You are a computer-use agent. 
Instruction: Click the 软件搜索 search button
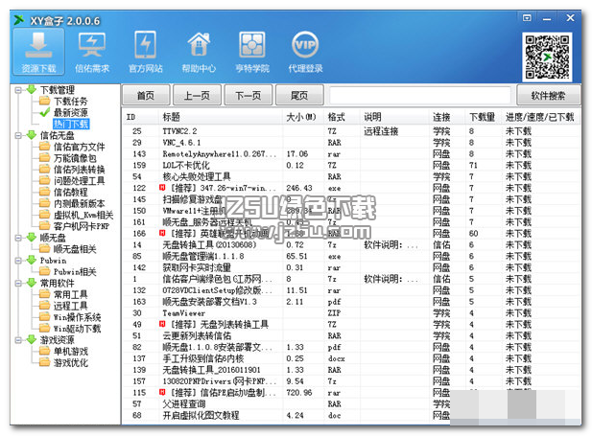click(548, 95)
